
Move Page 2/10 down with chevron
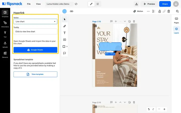125,102
